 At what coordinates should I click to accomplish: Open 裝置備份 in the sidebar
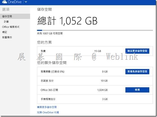click(x=7, y=37)
